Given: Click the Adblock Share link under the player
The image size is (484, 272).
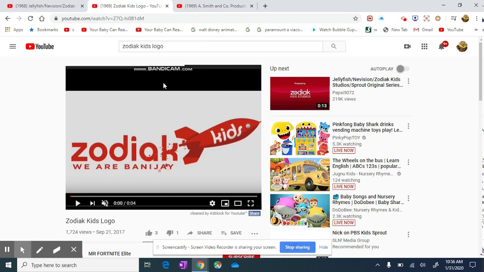Looking at the screenshot, I should 254,213.
